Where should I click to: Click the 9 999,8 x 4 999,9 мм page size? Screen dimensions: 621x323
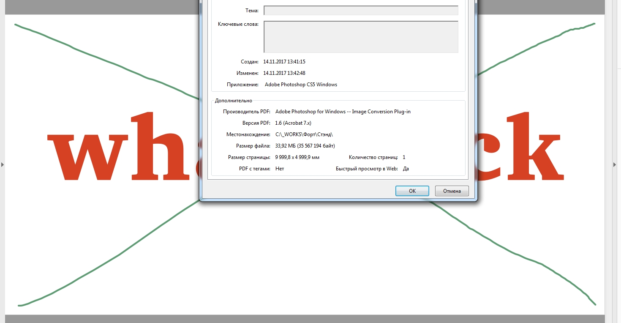pyautogui.click(x=297, y=157)
